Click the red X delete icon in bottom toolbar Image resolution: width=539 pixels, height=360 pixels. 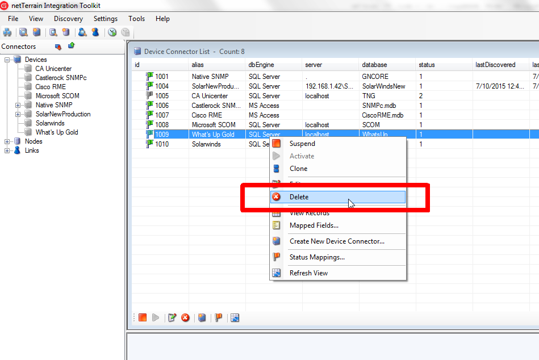[185, 318]
